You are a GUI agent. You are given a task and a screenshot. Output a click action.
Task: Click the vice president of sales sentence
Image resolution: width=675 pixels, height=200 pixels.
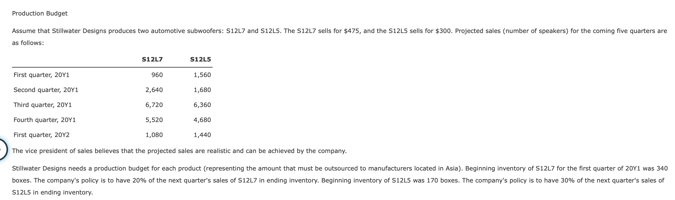tap(179, 151)
